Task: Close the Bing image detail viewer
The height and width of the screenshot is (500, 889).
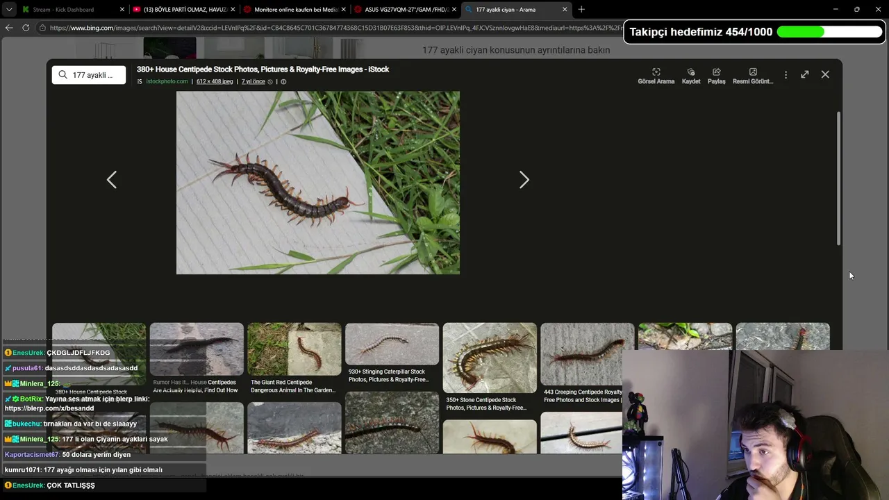Action: [825, 74]
